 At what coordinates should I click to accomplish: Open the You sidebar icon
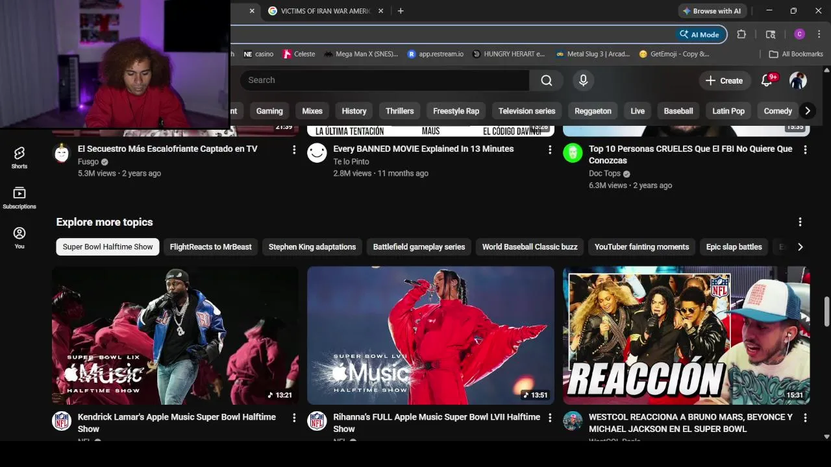pyautogui.click(x=19, y=237)
